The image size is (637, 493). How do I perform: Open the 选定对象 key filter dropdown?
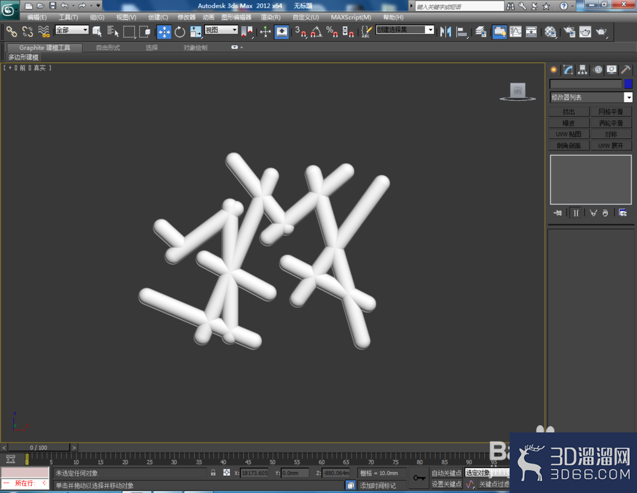pyautogui.click(x=487, y=473)
